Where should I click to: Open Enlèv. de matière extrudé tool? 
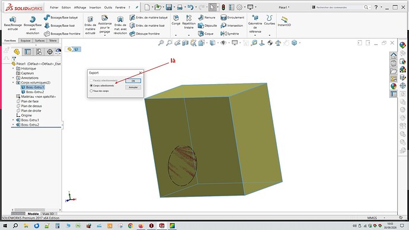tap(90, 25)
